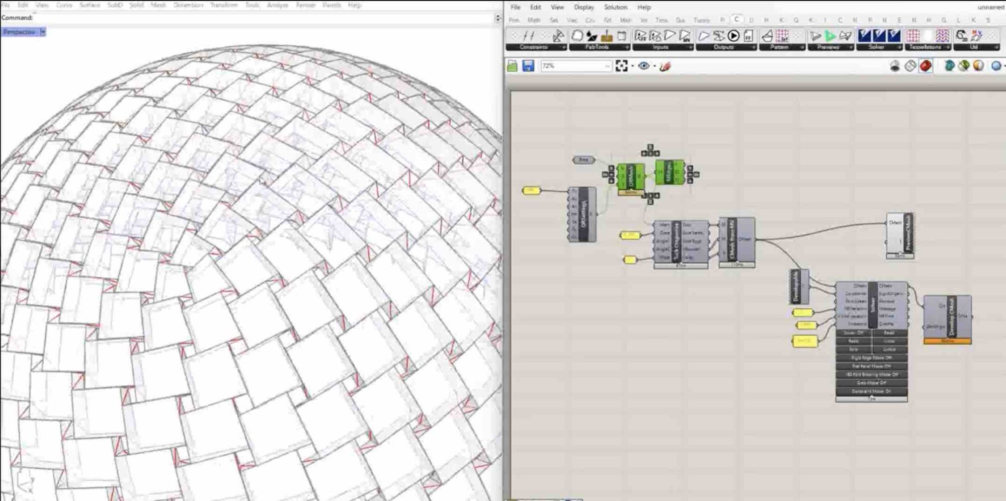Click the Brep parameter node

click(583, 159)
